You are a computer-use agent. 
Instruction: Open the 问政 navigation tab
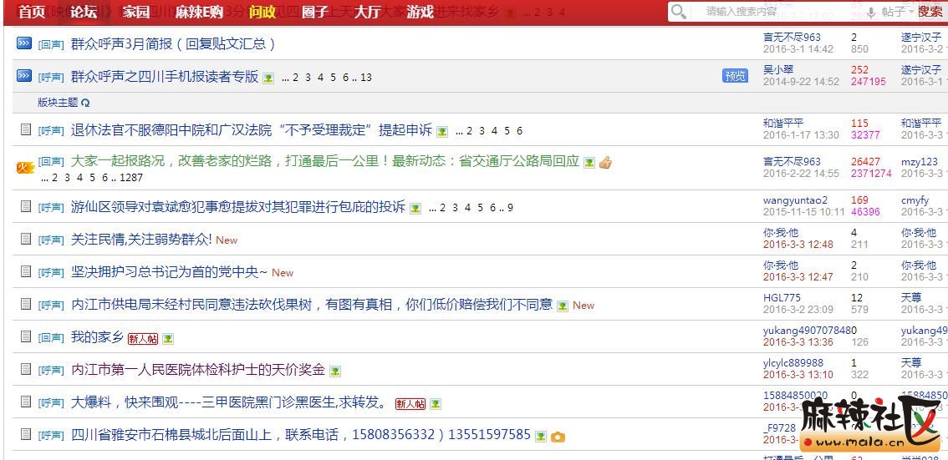pyautogui.click(x=262, y=12)
